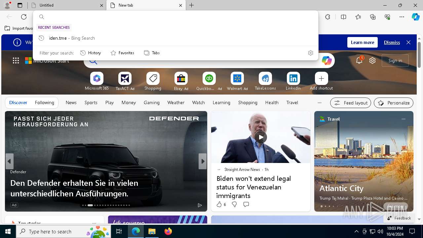Open Windows Start menu
423x238 pixels.
8,231
